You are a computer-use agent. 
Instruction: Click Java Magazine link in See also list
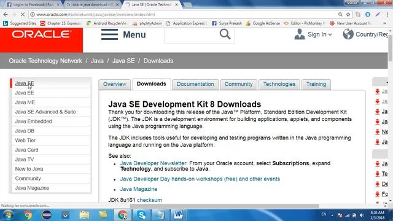[x=139, y=189]
